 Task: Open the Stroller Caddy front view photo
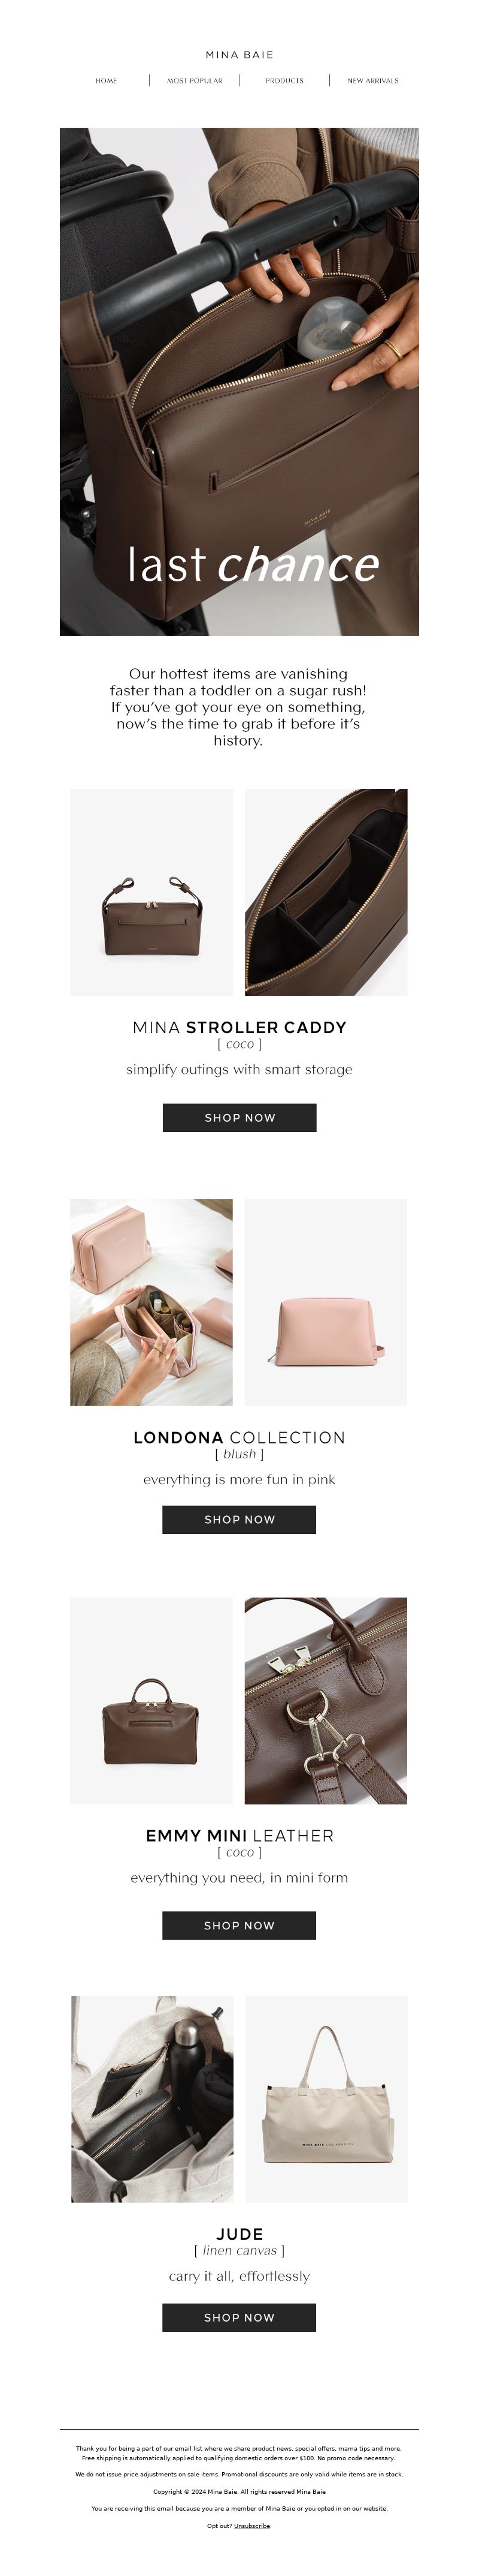[x=151, y=892]
